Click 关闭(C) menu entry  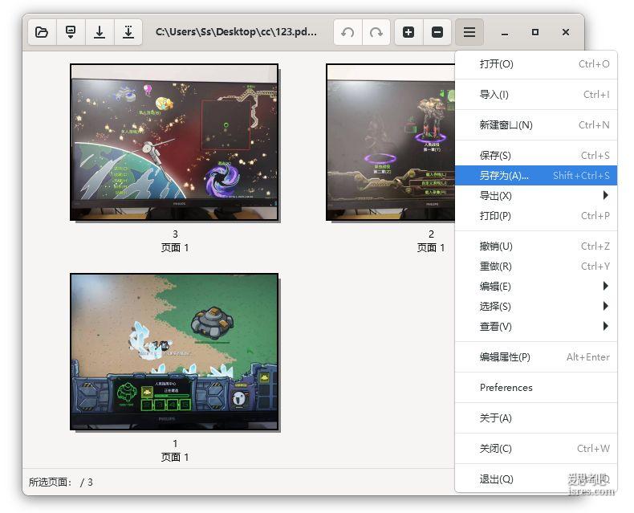(536, 449)
